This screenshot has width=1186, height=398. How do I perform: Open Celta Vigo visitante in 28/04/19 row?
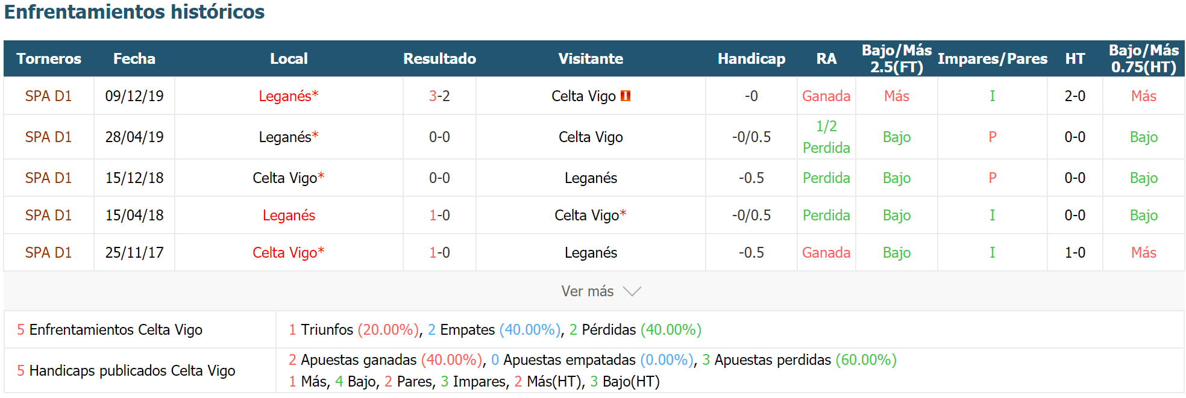591,137
